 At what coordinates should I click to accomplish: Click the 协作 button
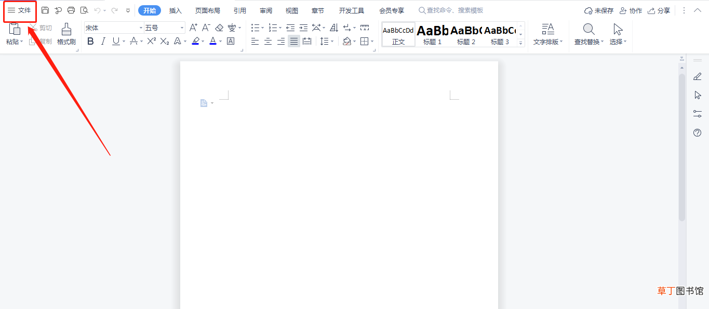[x=631, y=10]
